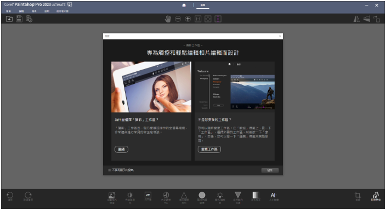Click the zoom out minus icon

[178, 19]
